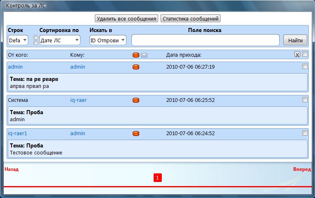Click the window title Контроль за ЛС
The image size is (315, 198).
point(26,6)
